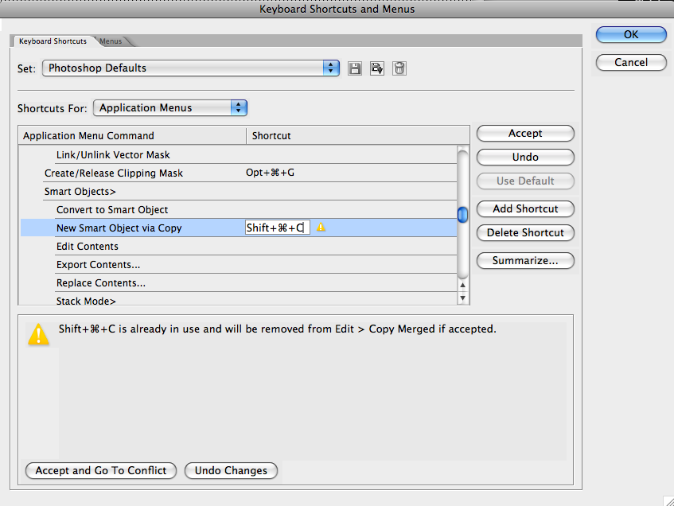The image size is (674, 506).
Task: Click scroll up arrow of command list
Action: coord(462,285)
